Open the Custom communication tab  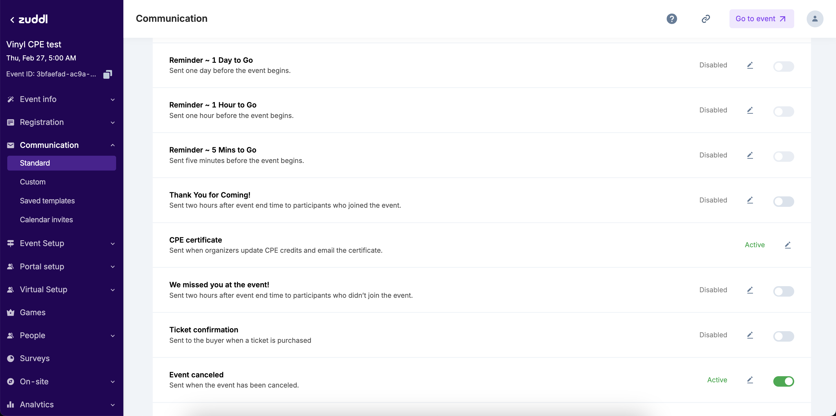click(x=33, y=182)
